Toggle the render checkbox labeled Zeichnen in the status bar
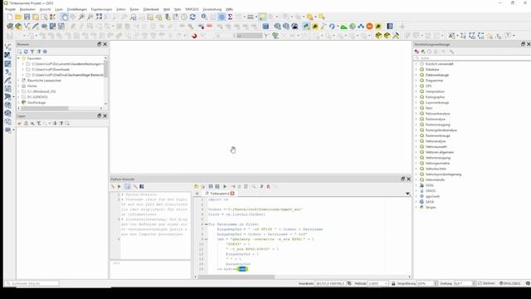Screen dimensions: 531x299 (x=480, y=283)
